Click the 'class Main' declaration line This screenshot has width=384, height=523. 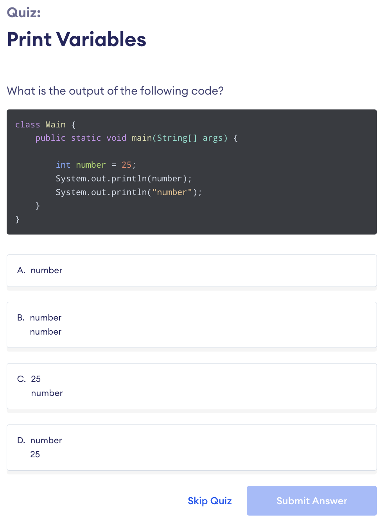pyautogui.click(x=45, y=124)
